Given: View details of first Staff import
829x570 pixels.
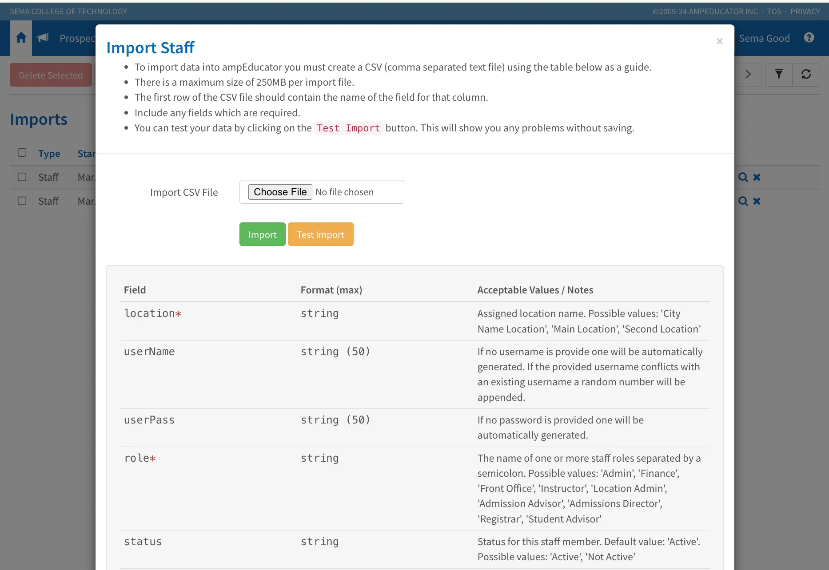Looking at the screenshot, I should pos(743,177).
